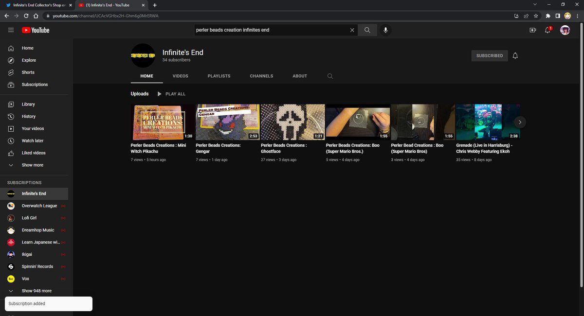Click Mini Witch Pikachu video thumbnail
Screen dimensions: 584x316
pyautogui.click(x=163, y=122)
